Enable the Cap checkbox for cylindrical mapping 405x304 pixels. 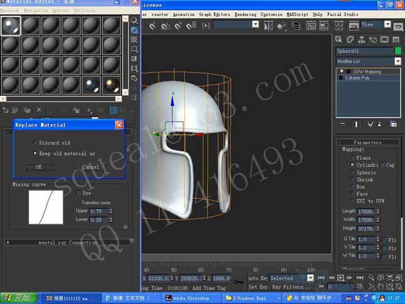[x=382, y=165]
